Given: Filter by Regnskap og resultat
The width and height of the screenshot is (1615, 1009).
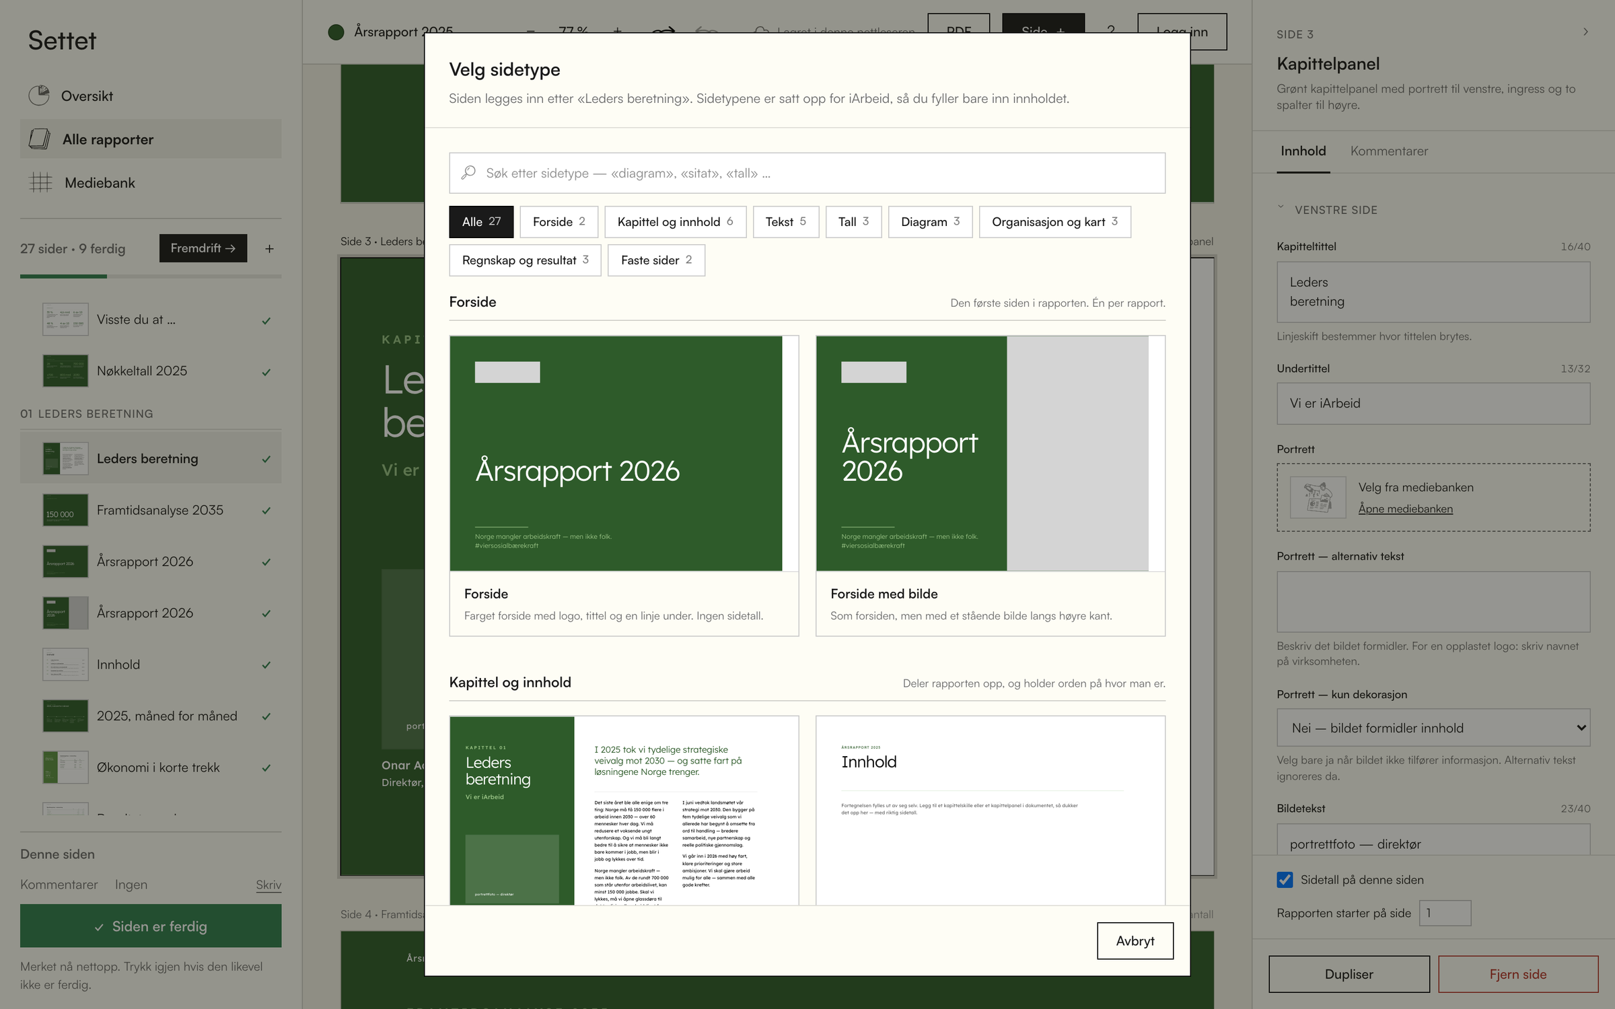Looking at the screenshot, I should (x=525, y=260).
